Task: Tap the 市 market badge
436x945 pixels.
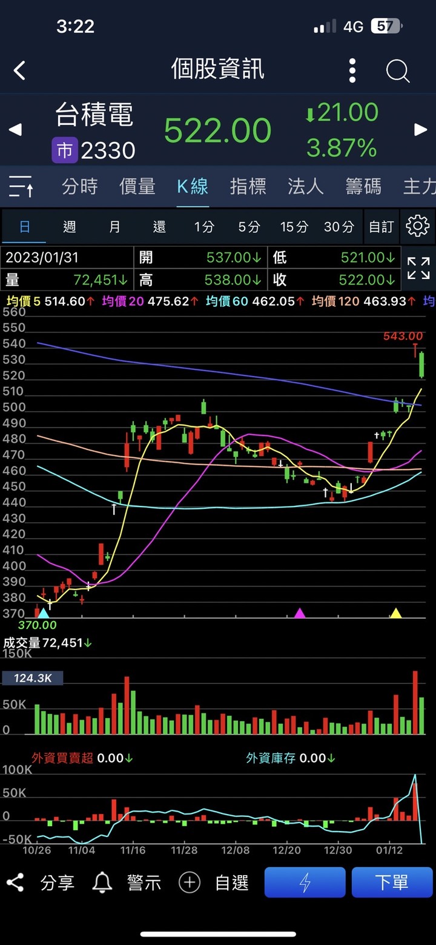Action: [64, 150]
